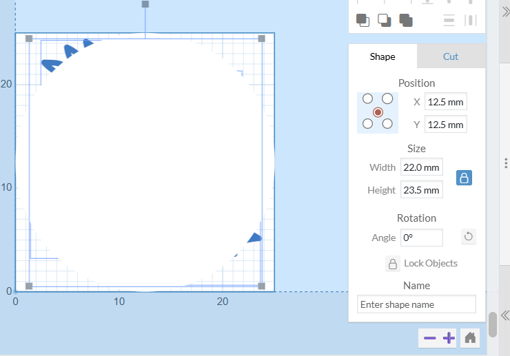
Task: Click the Width size field
Action: 421,167
